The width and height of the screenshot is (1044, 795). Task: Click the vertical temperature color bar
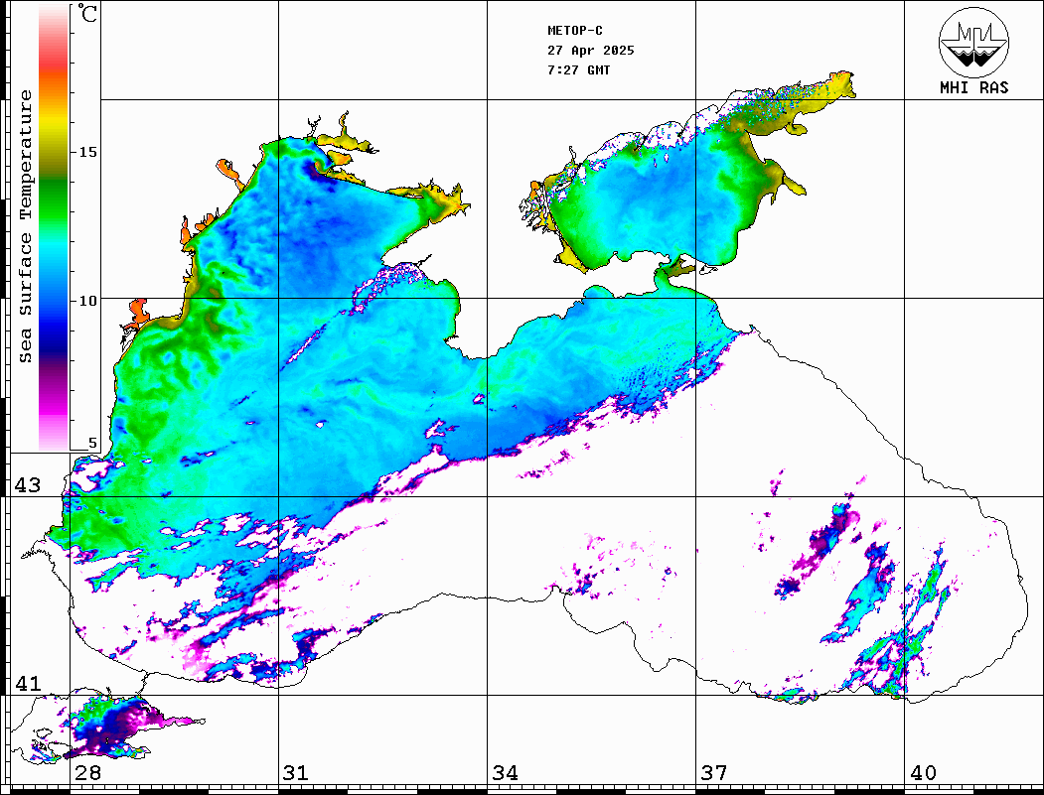[x=54, y=227]
